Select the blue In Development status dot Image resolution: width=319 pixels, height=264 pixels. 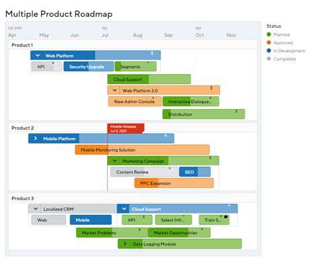[x=269, y=51]
